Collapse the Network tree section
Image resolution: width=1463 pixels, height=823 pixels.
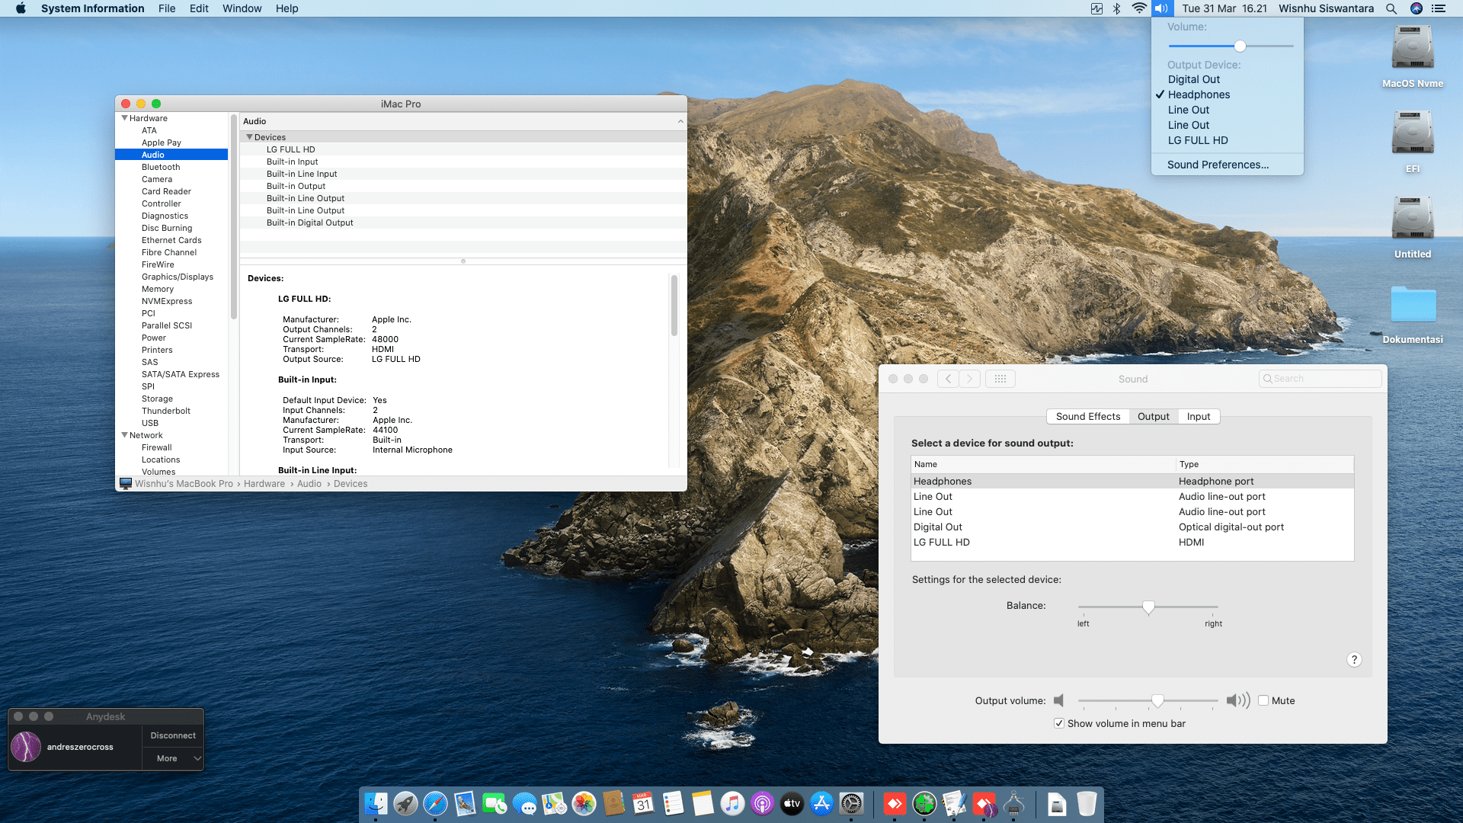point(124,435)
